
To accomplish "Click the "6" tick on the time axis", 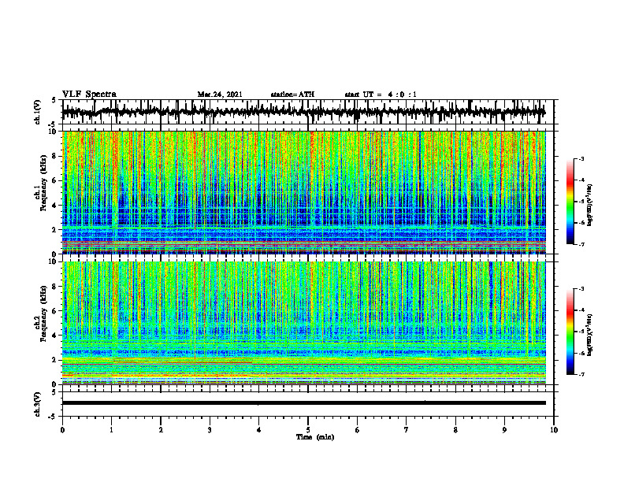I will click(357, 430).
